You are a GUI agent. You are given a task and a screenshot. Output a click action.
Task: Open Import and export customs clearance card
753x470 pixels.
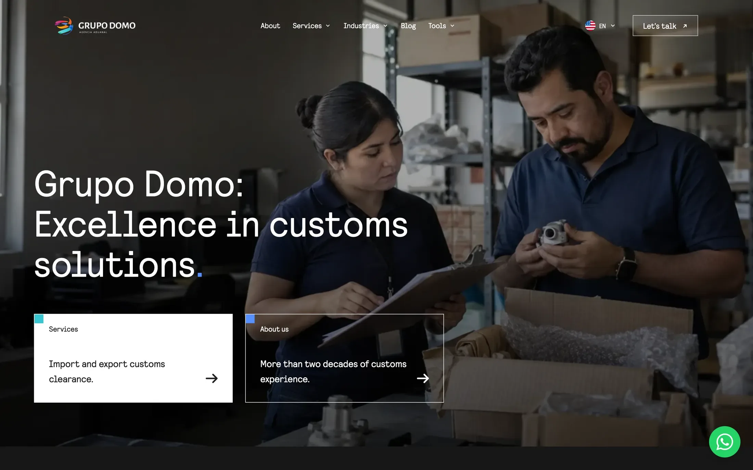pos(133,358)
